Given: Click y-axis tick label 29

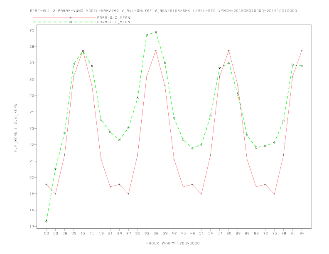Looking at the screenshot, I should click(x=32, y=30).
